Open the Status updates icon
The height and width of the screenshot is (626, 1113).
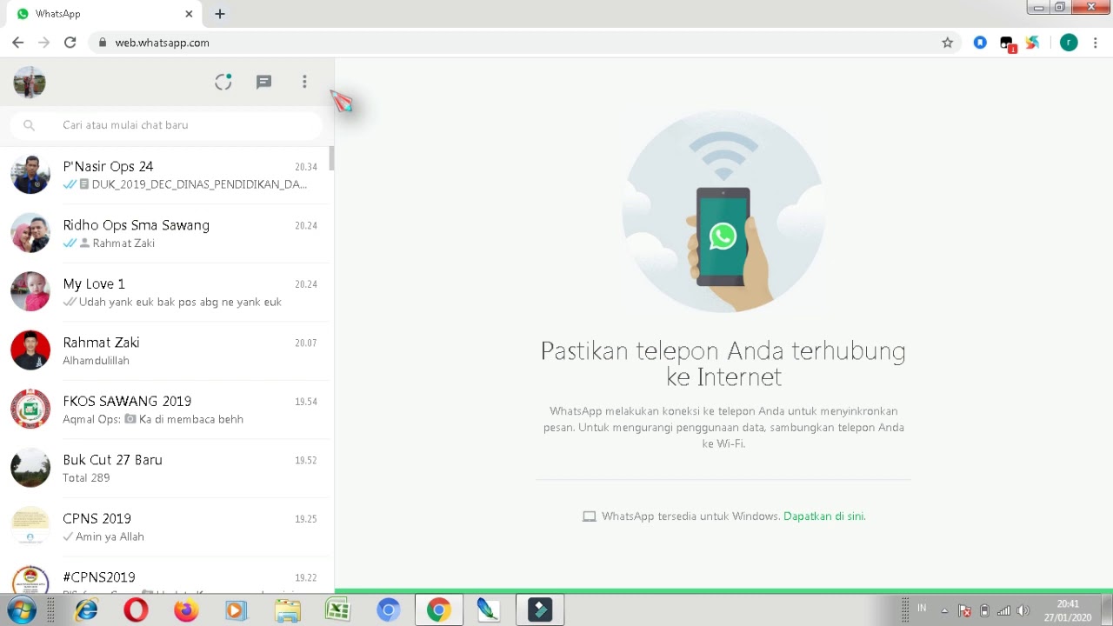click(223, 82)
